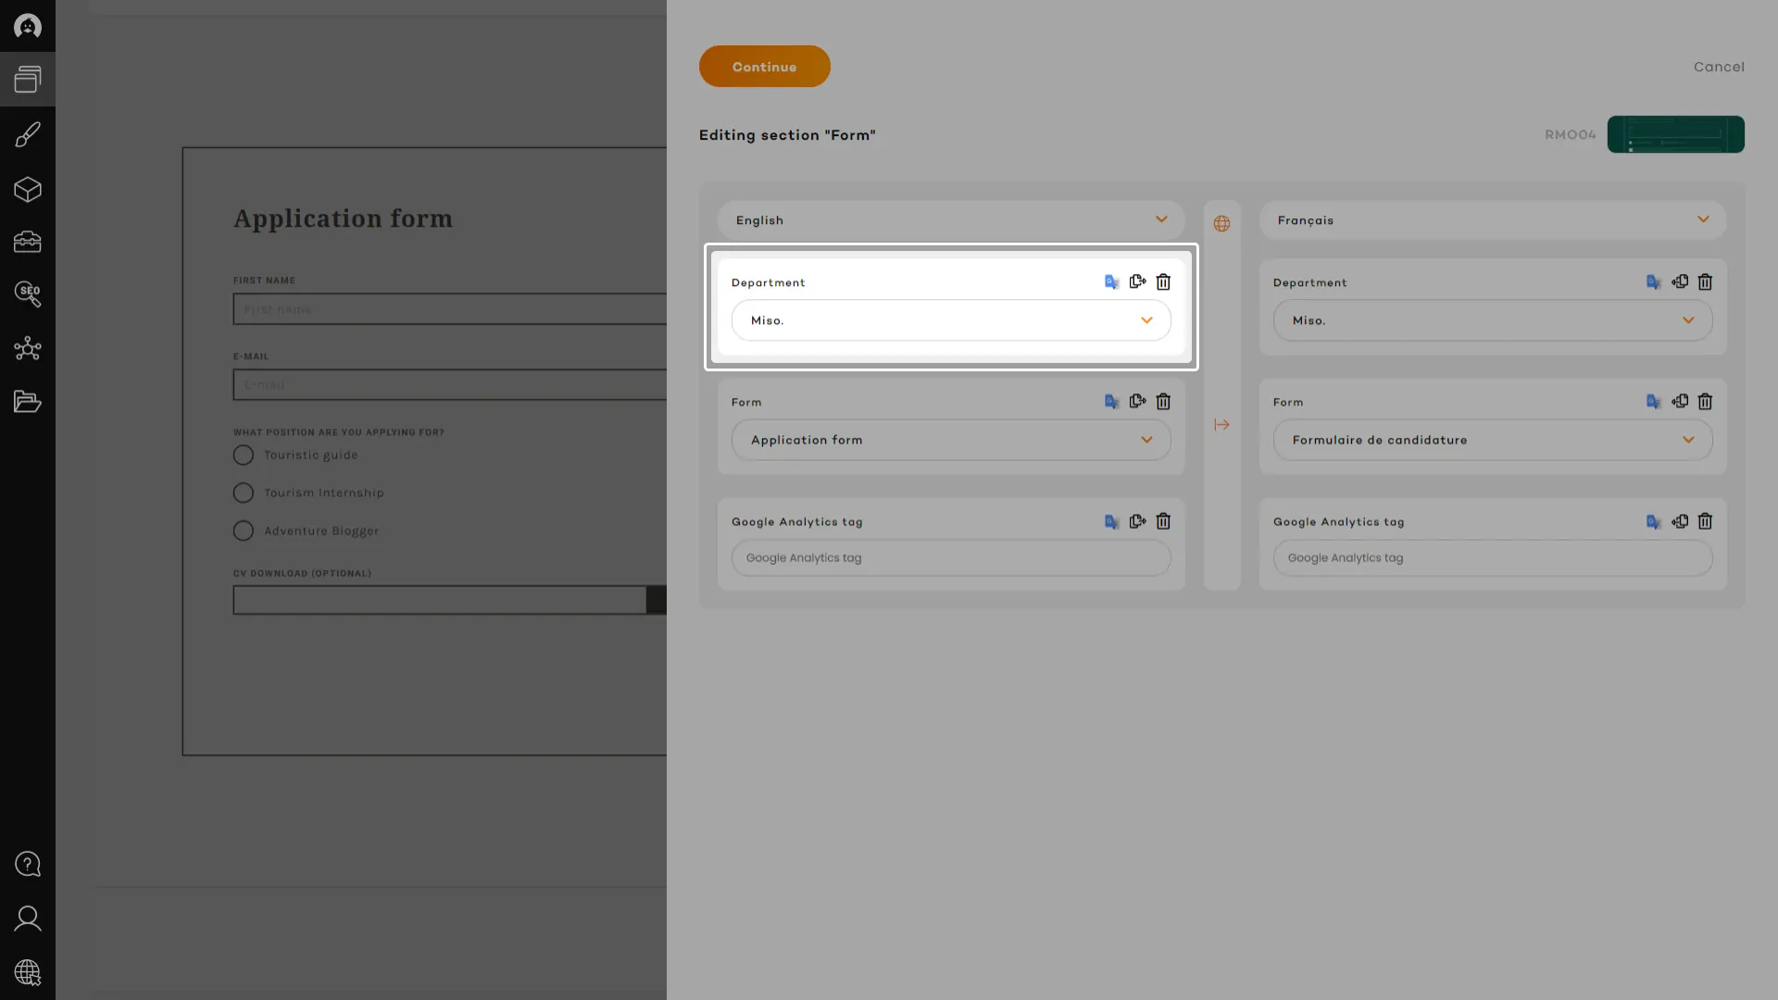Click copy icon on English Form field
This screenshot has height=1000, width=1778.
[1137, 402]
